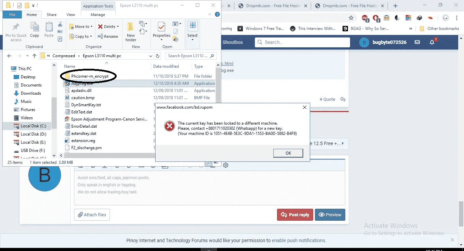This screenshot has height=251, width=464.
Task: Open the forum inbox envelope icon
Action: [417, 42]
